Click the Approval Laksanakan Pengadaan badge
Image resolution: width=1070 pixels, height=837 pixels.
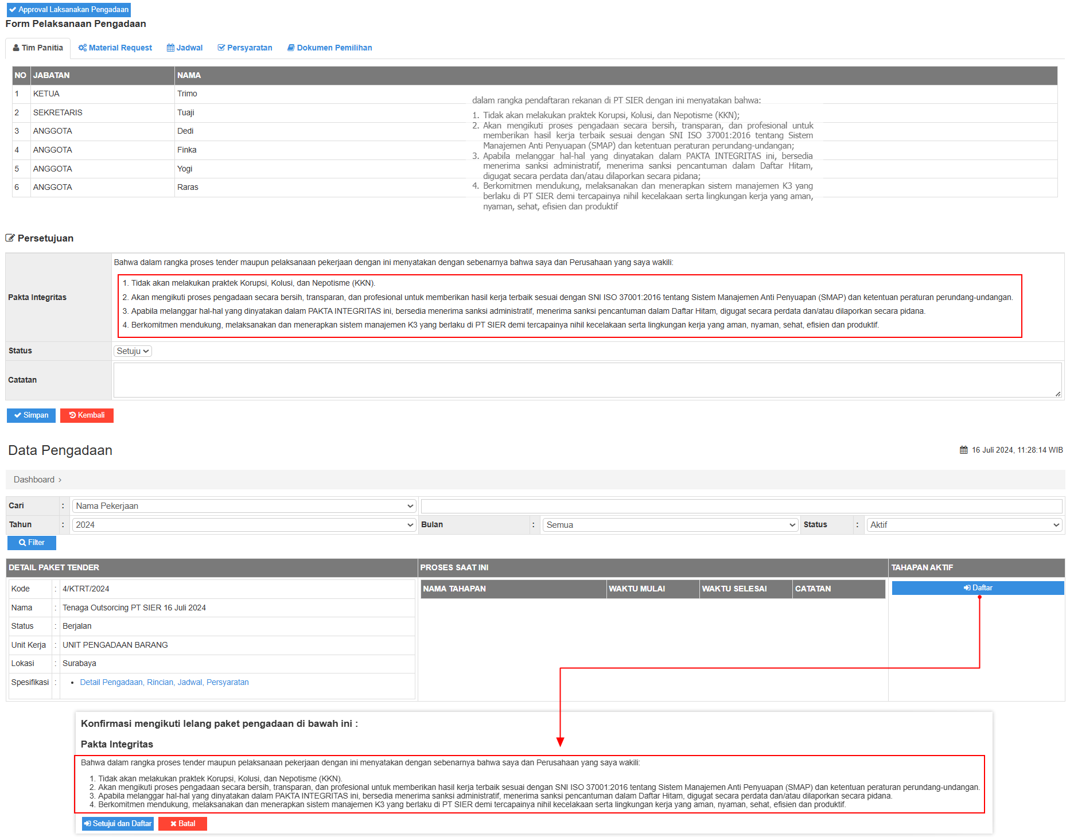69,10
